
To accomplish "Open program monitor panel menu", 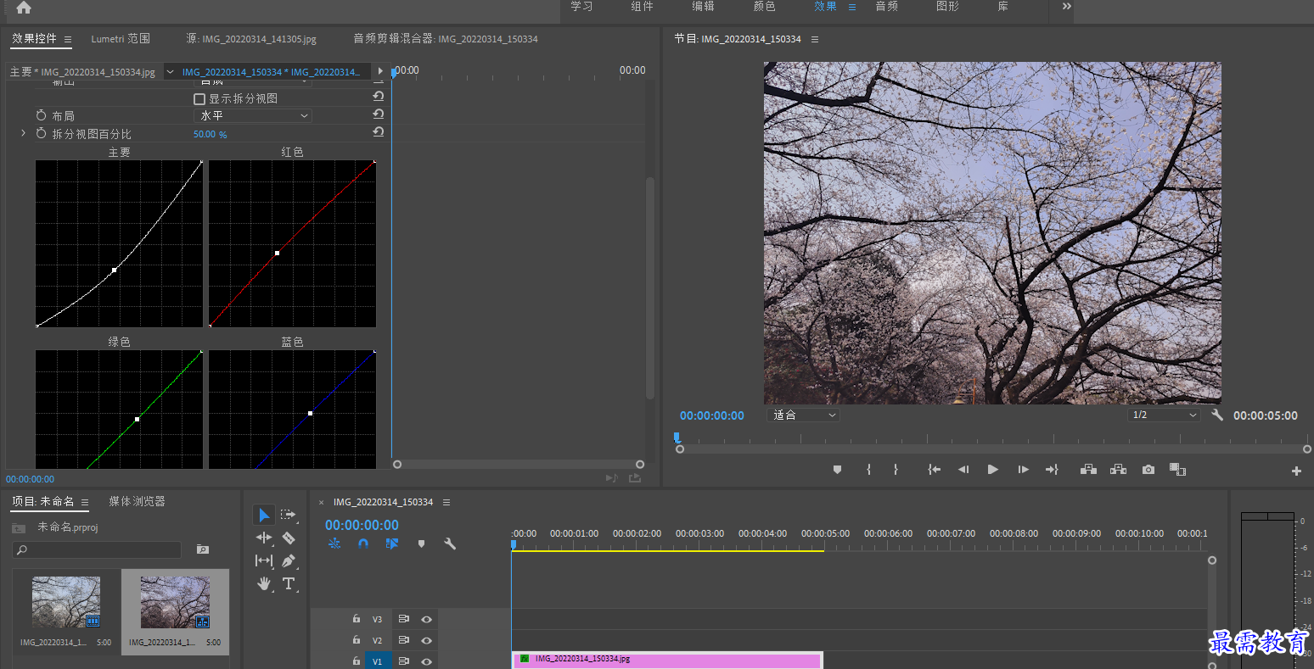I will click(x=815, y=39).
